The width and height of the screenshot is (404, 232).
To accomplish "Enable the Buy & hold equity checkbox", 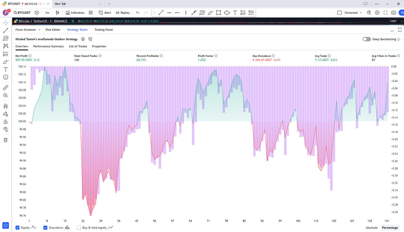I will tap(79, 228).
